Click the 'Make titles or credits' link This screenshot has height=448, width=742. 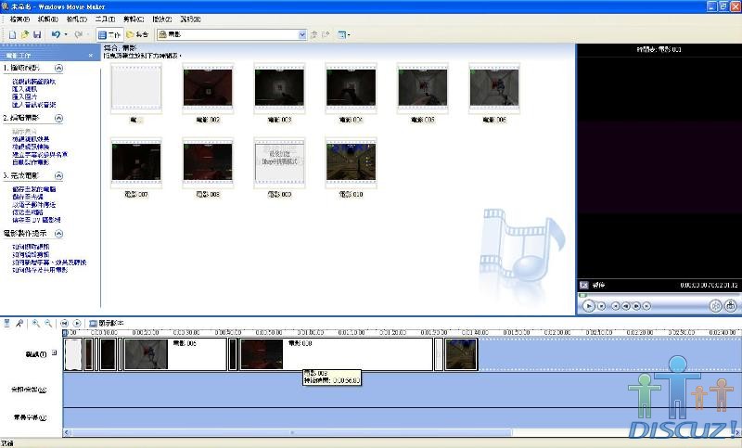[40, 154]
